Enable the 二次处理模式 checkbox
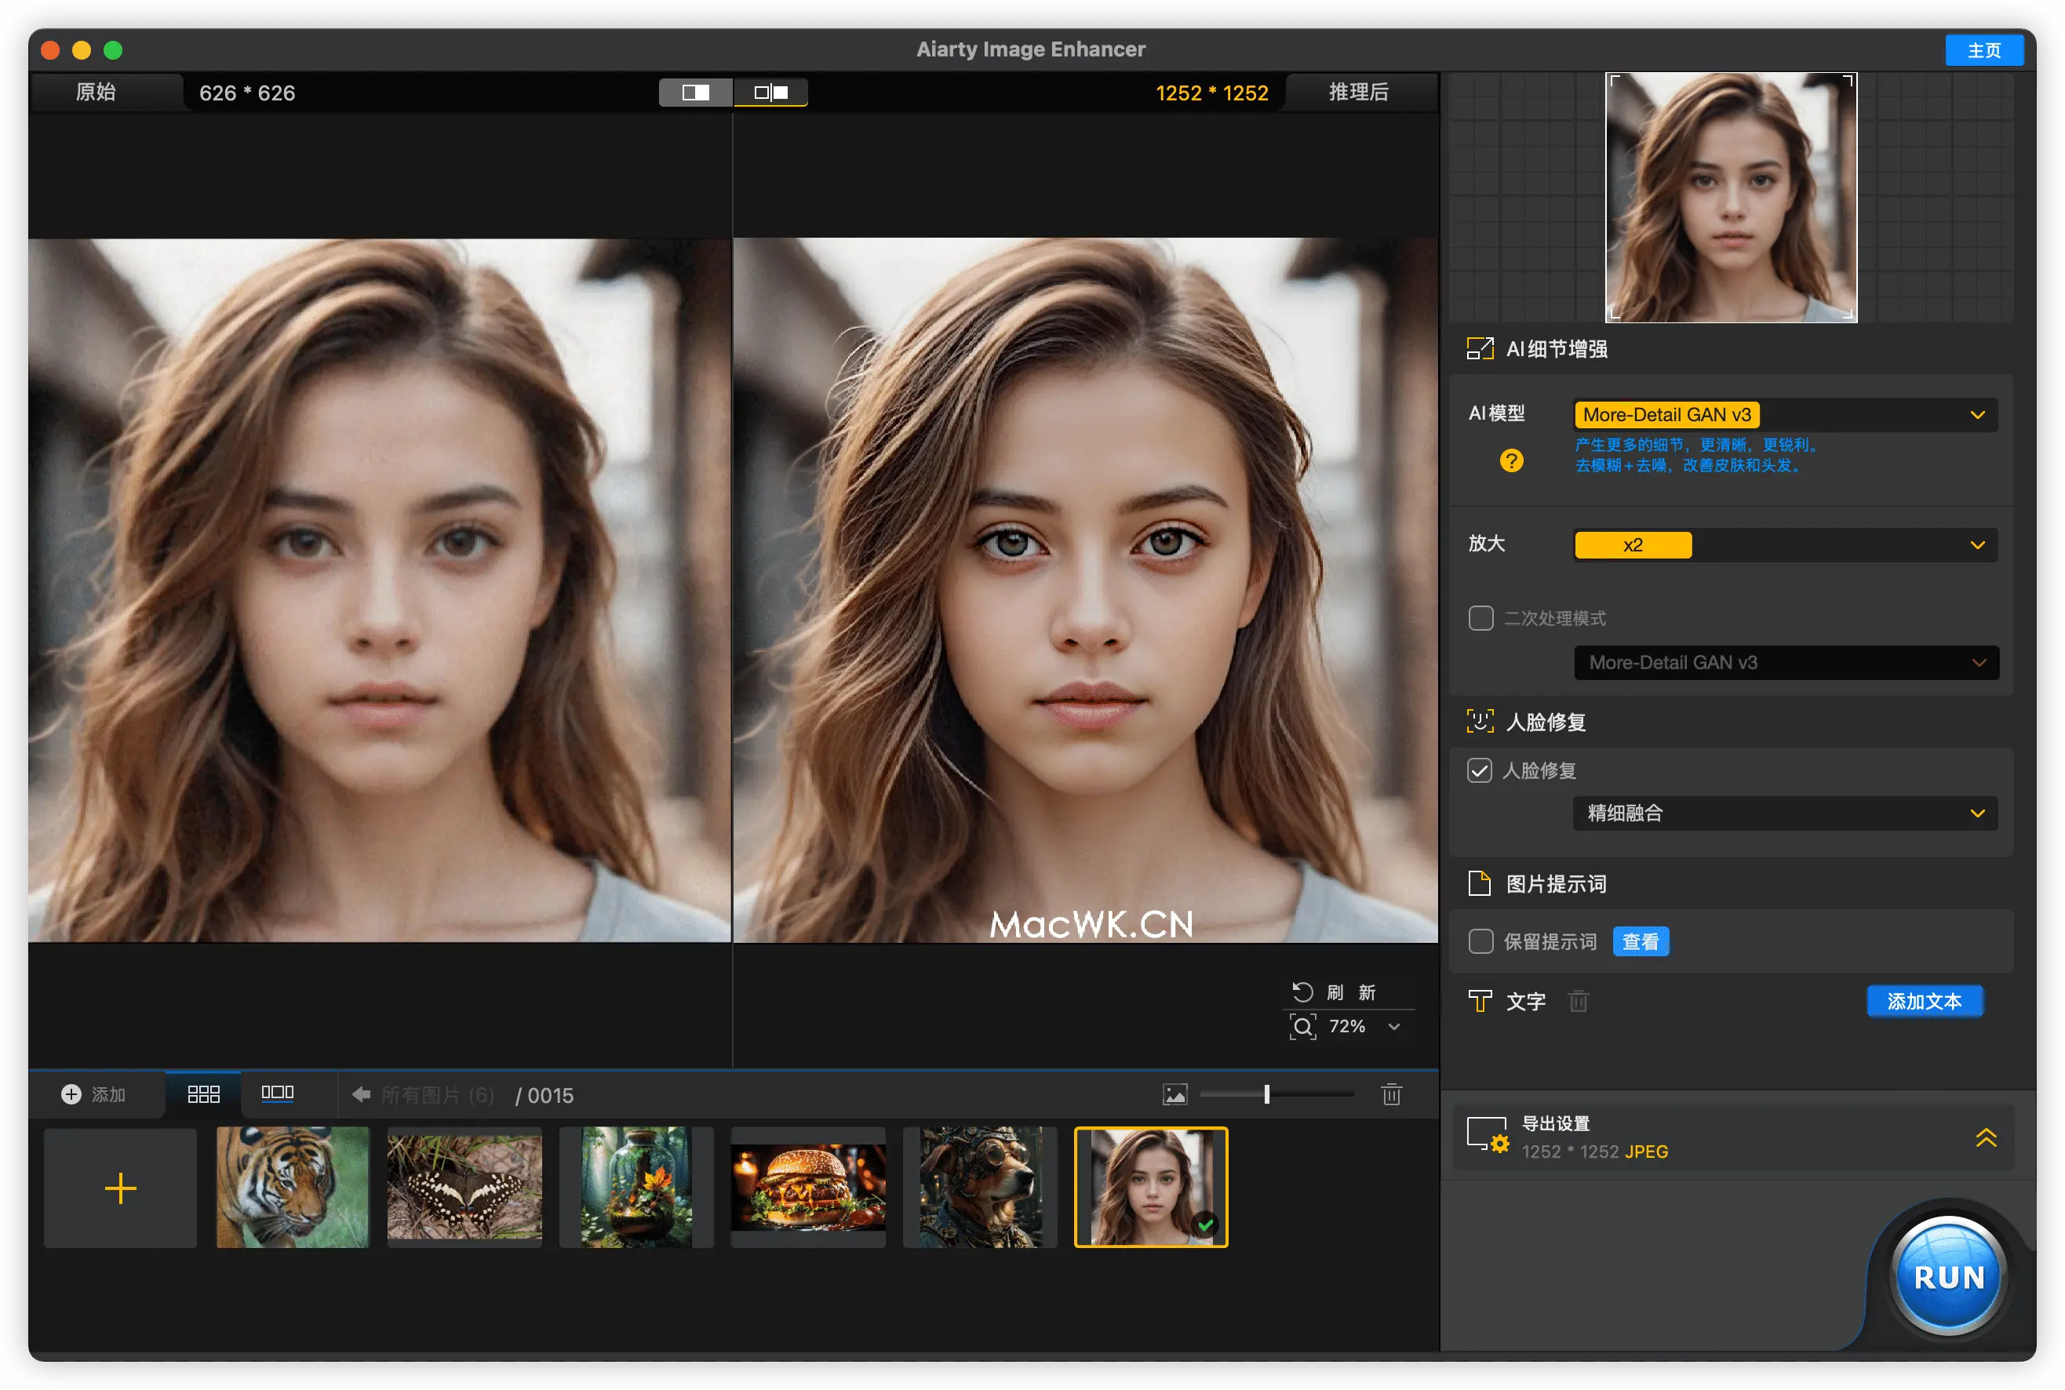 [x=1480, y=618]
